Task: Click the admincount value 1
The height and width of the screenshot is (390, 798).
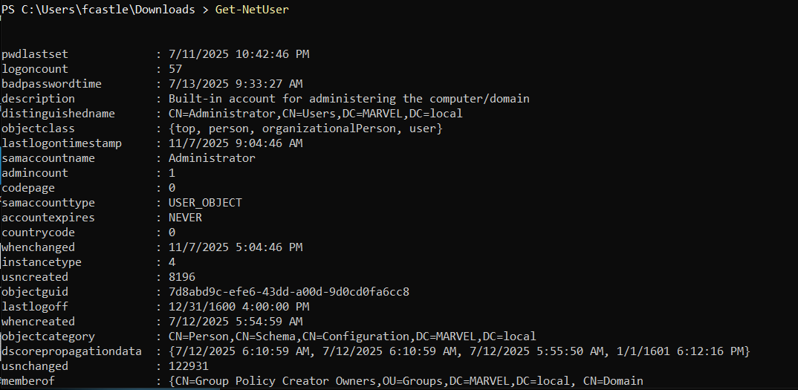Action: (x=172, y=173)
